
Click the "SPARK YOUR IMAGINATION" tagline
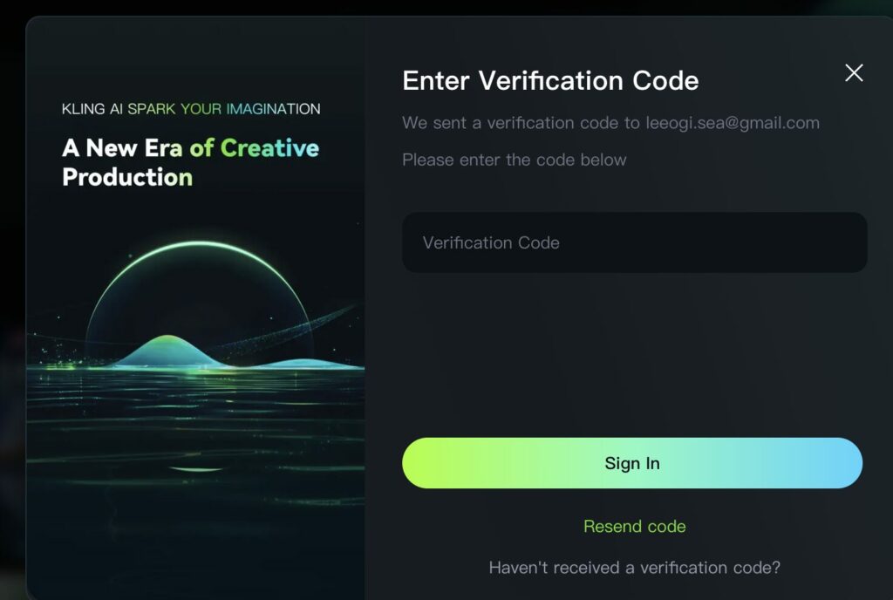tap(224, 109)
